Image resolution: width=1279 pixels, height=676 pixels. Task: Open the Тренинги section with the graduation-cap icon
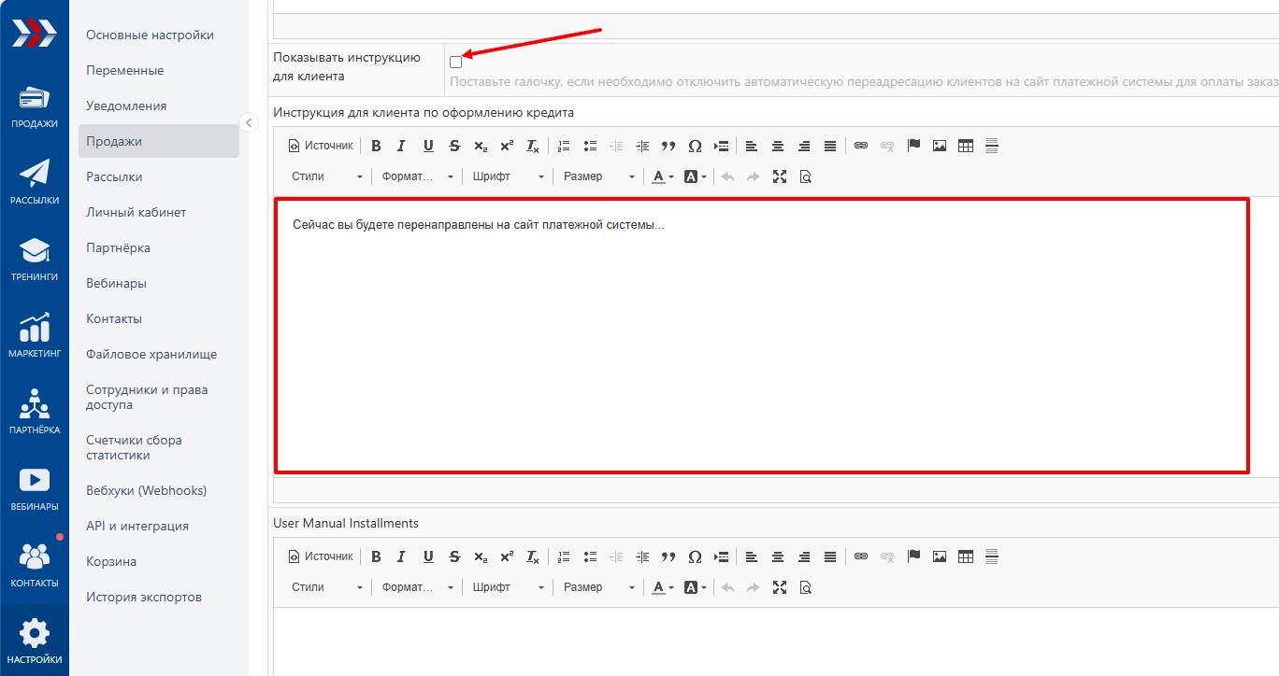click(x=35, y=260)
